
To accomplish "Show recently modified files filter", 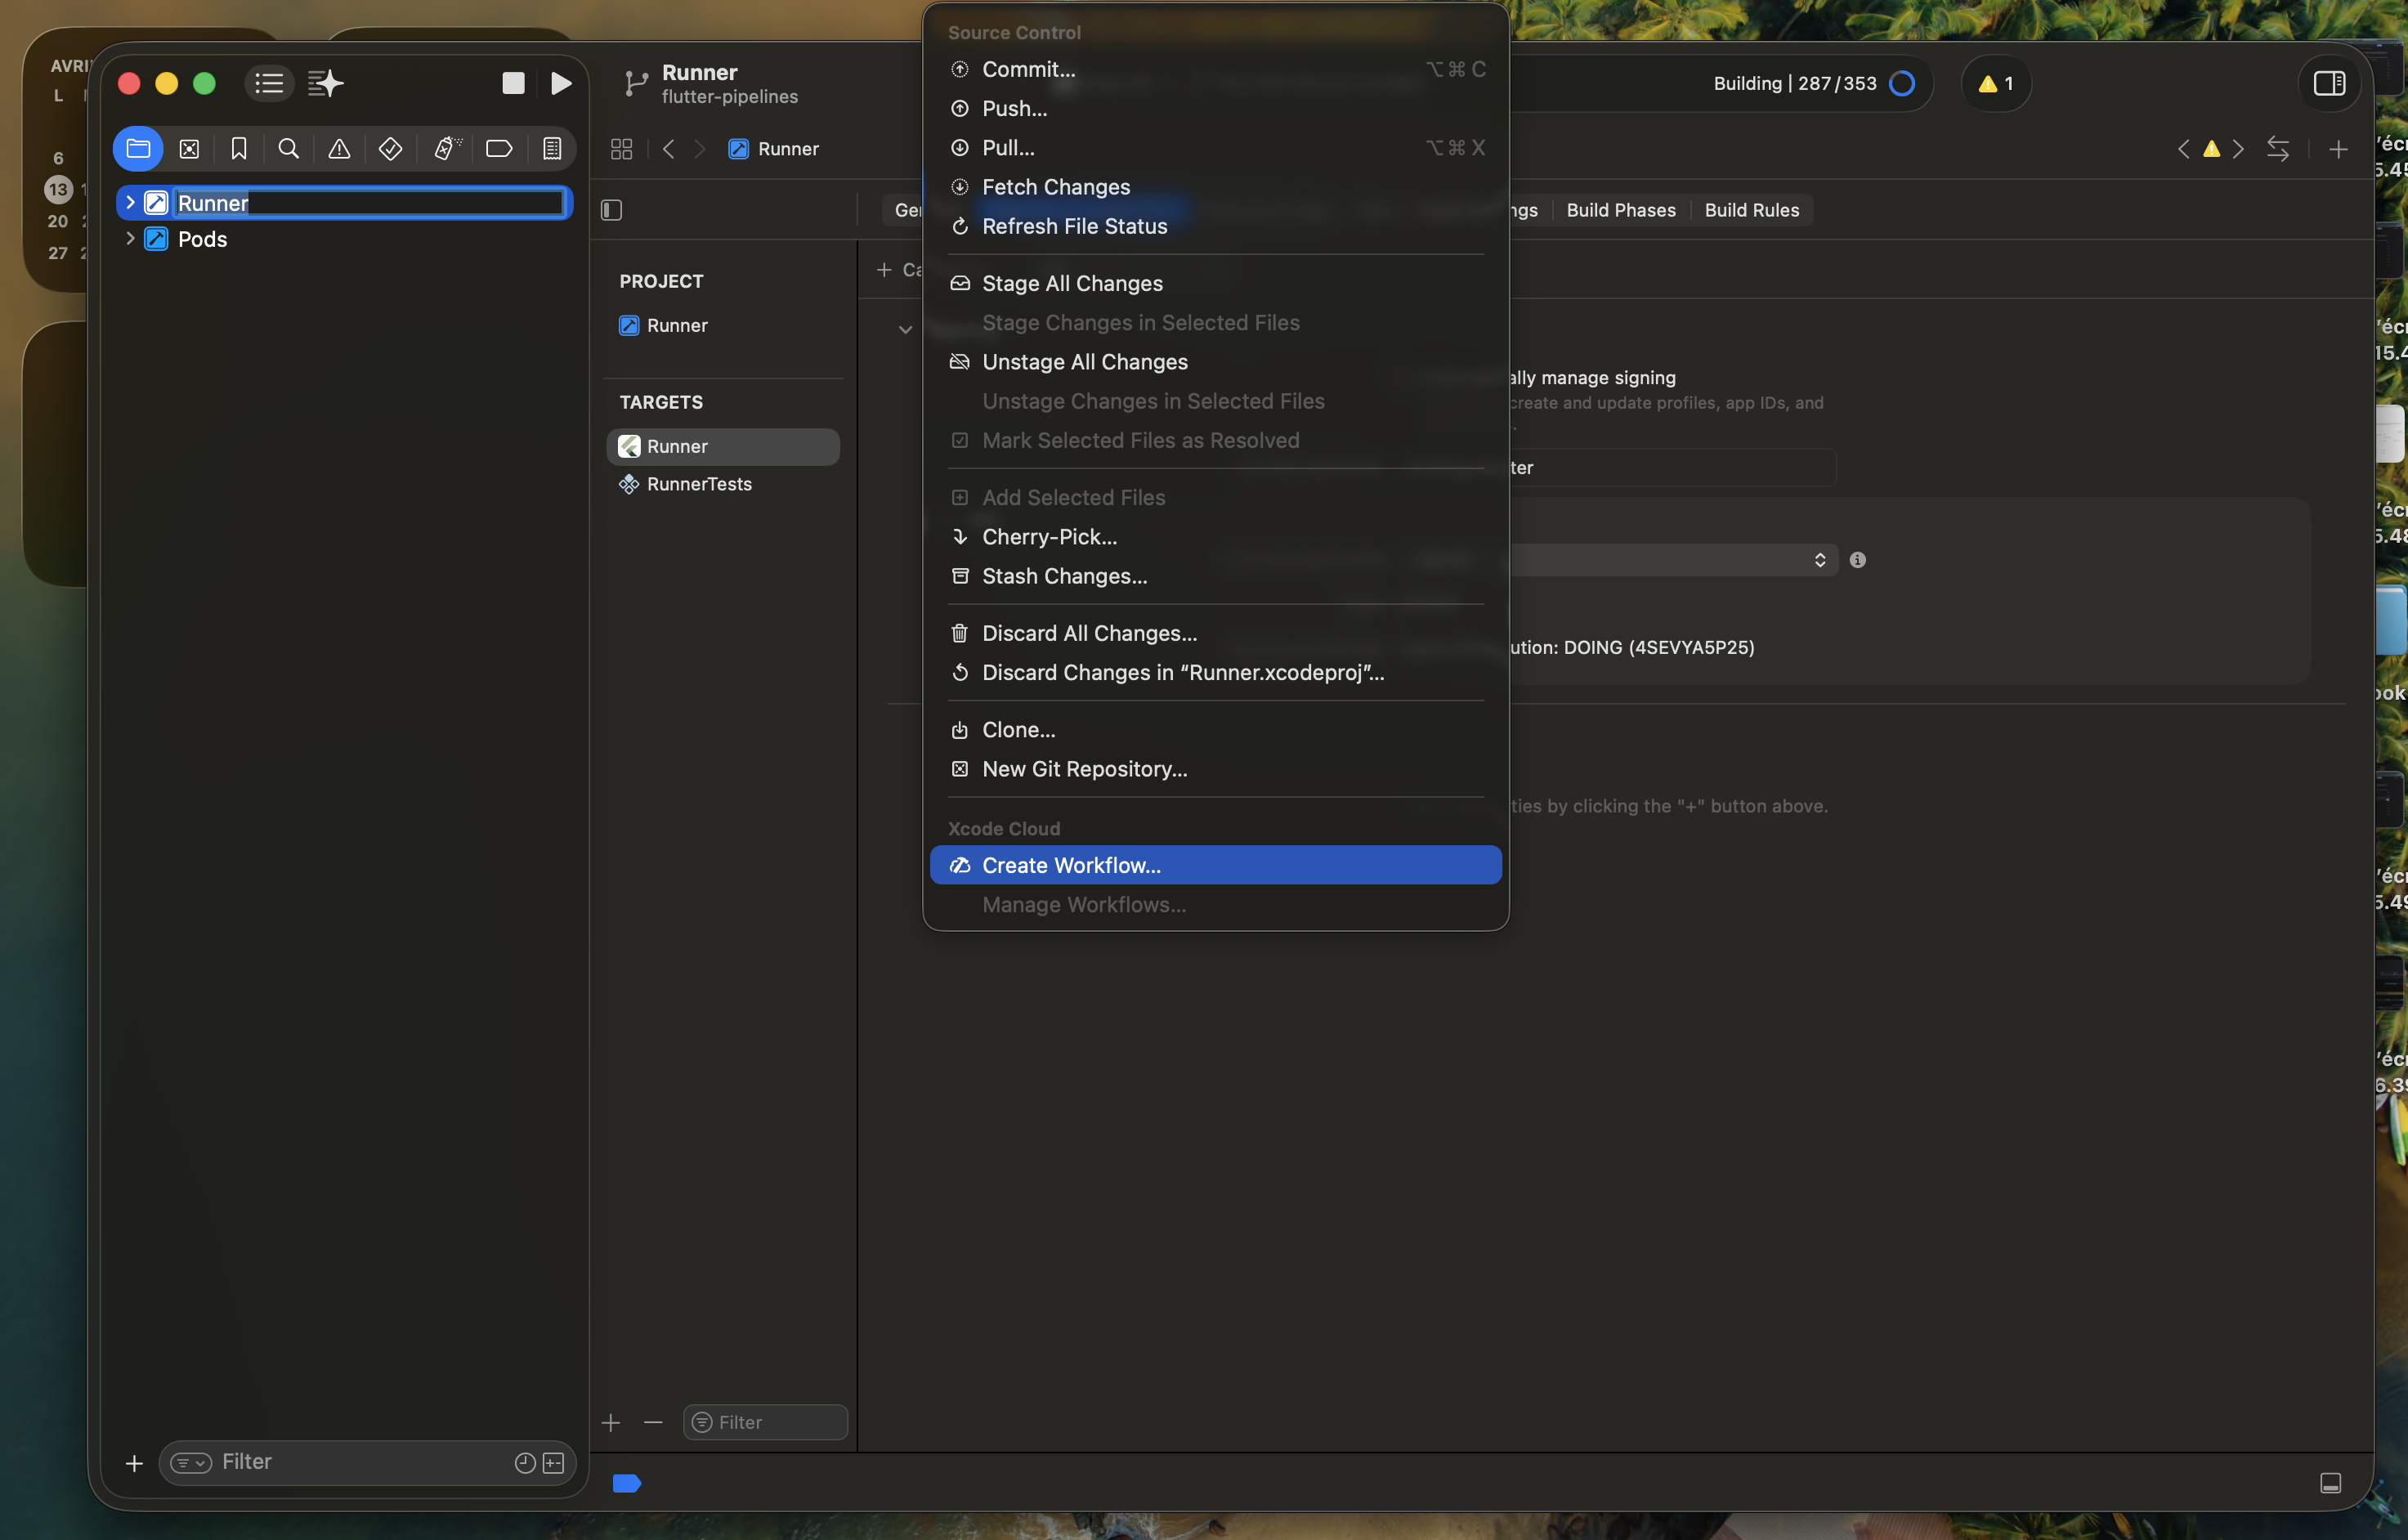I will coord(524,1463).
